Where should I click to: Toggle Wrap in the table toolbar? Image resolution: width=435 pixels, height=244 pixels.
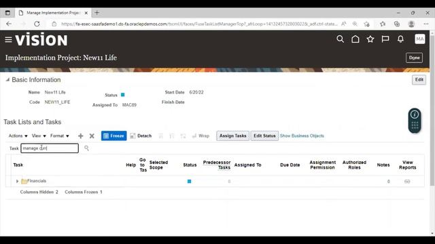[x=201, y=136]
